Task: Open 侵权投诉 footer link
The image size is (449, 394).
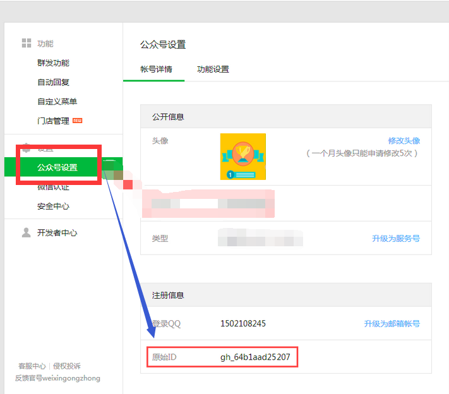Action: [66, 366]
